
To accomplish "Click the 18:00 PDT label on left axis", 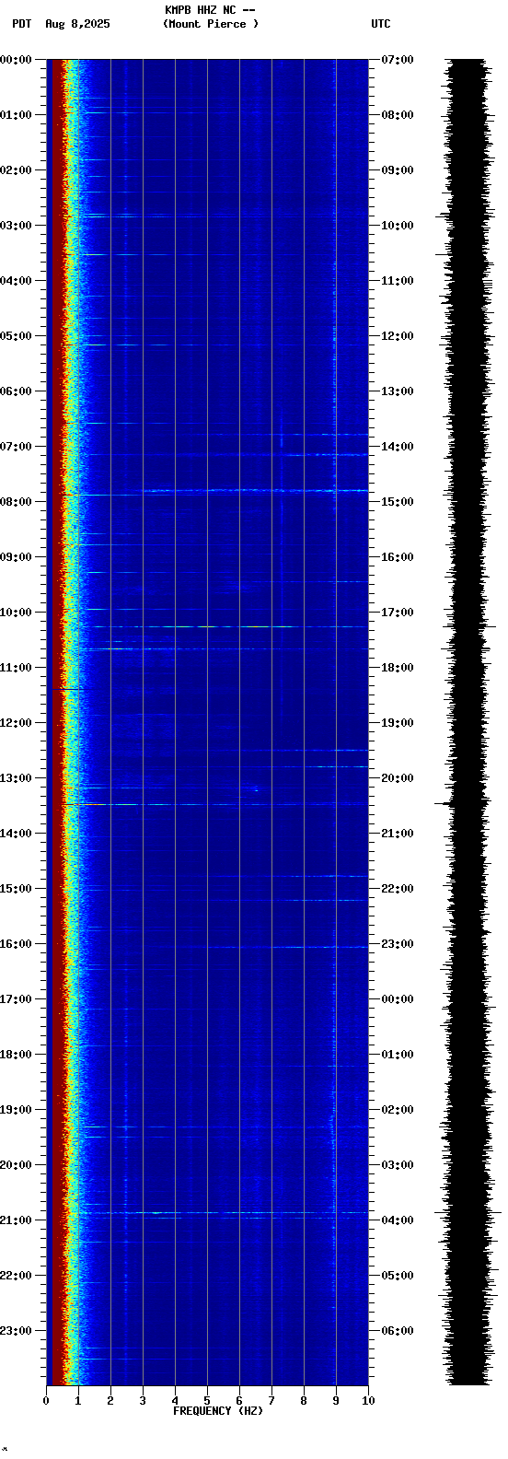I will [x=16, y=1055].
